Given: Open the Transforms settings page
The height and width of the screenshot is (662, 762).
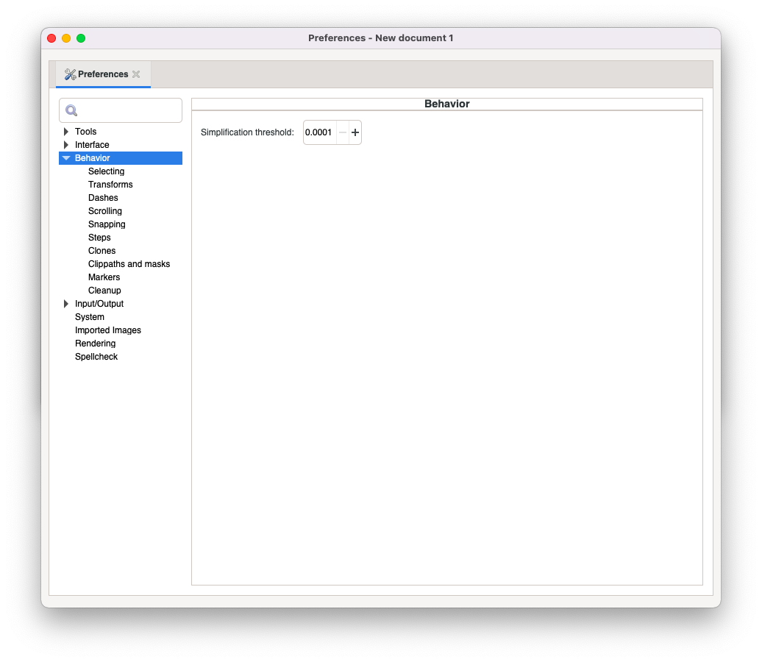Looking at the screenshot, I should point(110,184).
